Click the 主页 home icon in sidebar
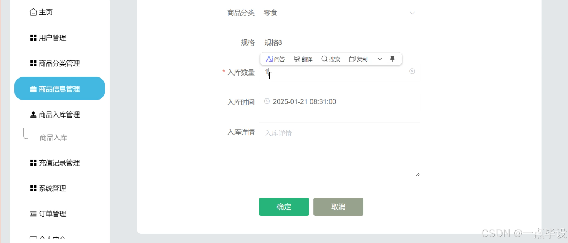Image resolution: width=568 pixels, height=243 pixels. [33, 12]
